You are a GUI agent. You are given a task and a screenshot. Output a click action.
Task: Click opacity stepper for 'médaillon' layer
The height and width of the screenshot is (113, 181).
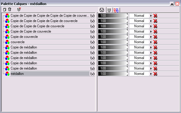click(x=127, y=74)
